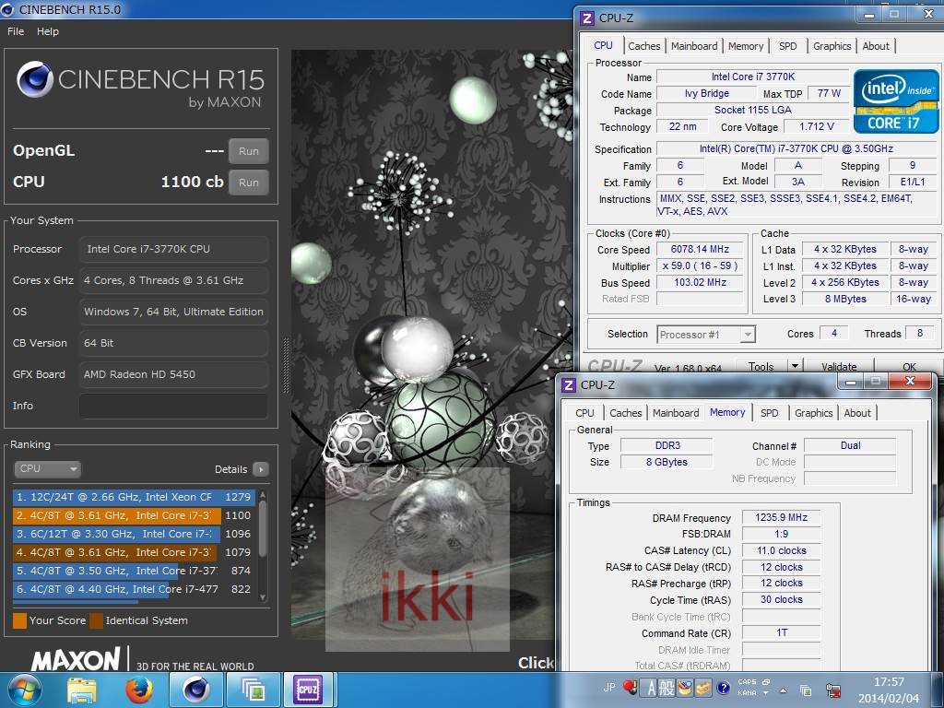
Task: Click the Core Voltage value 1.712 V
Action: pyautogui.click(x=817, y=126)
